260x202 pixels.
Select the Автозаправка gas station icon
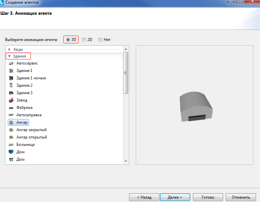(11, 115)
